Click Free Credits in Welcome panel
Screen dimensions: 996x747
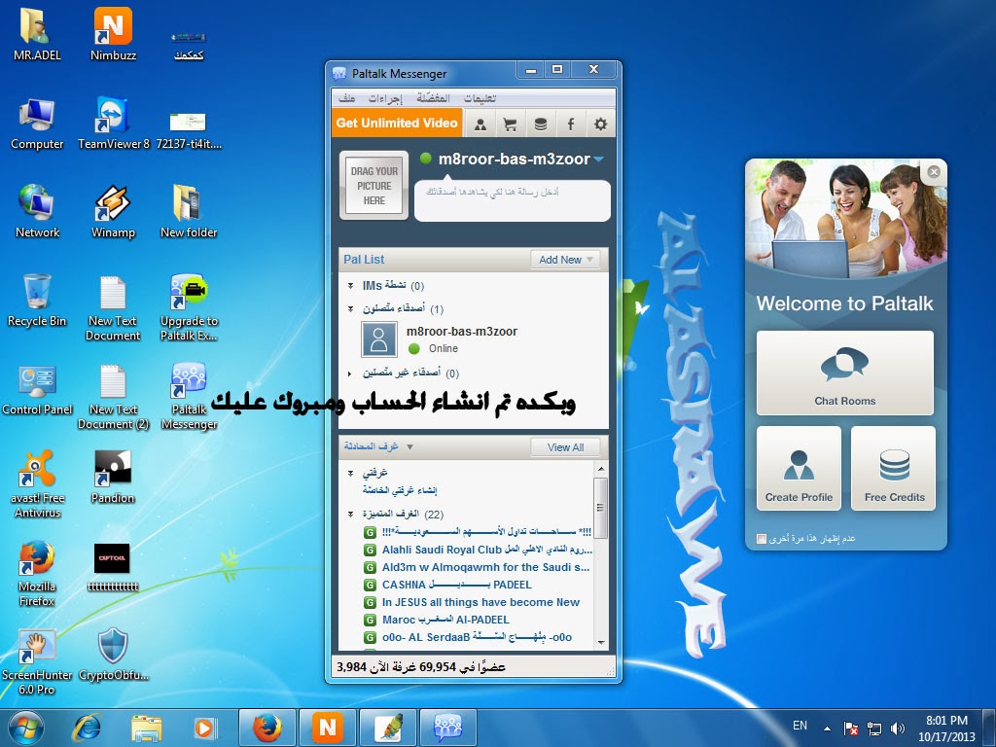coord(894,468)
